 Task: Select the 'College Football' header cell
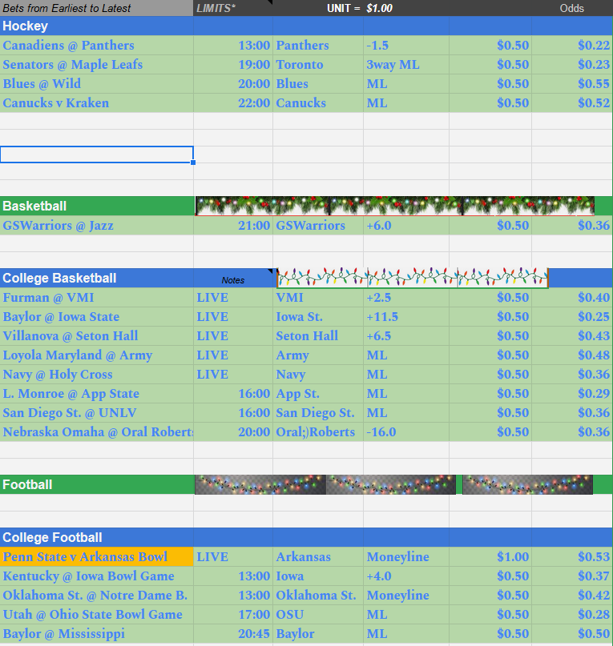click(x=96, y=538)
